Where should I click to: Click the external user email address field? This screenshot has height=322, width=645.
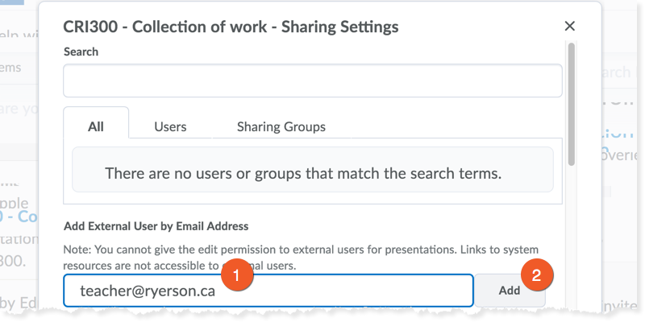(268, 291)
